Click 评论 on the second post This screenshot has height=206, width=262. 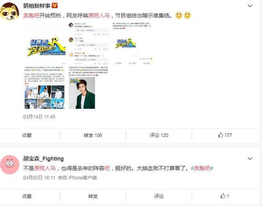[159, 196]
